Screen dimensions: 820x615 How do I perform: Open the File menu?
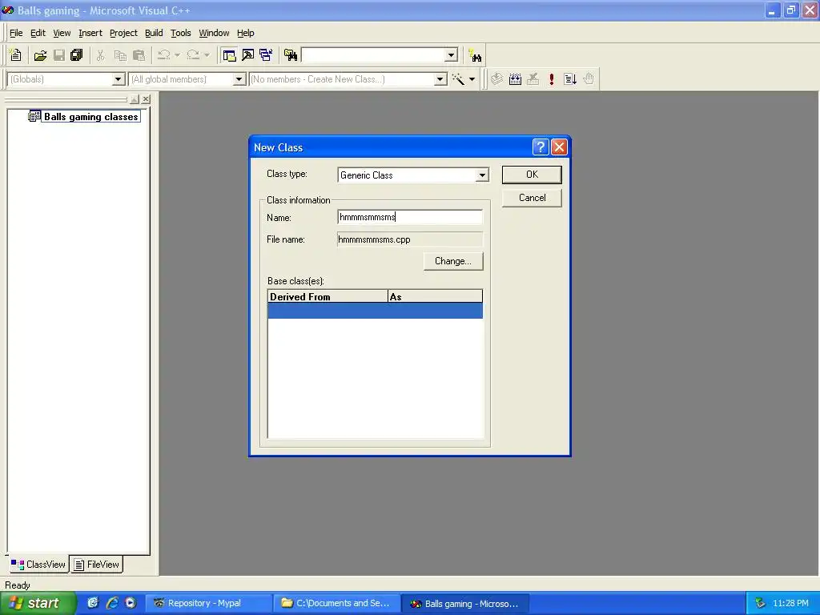click(x=16, y=33)
